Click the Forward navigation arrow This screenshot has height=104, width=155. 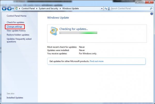(9, 9)
